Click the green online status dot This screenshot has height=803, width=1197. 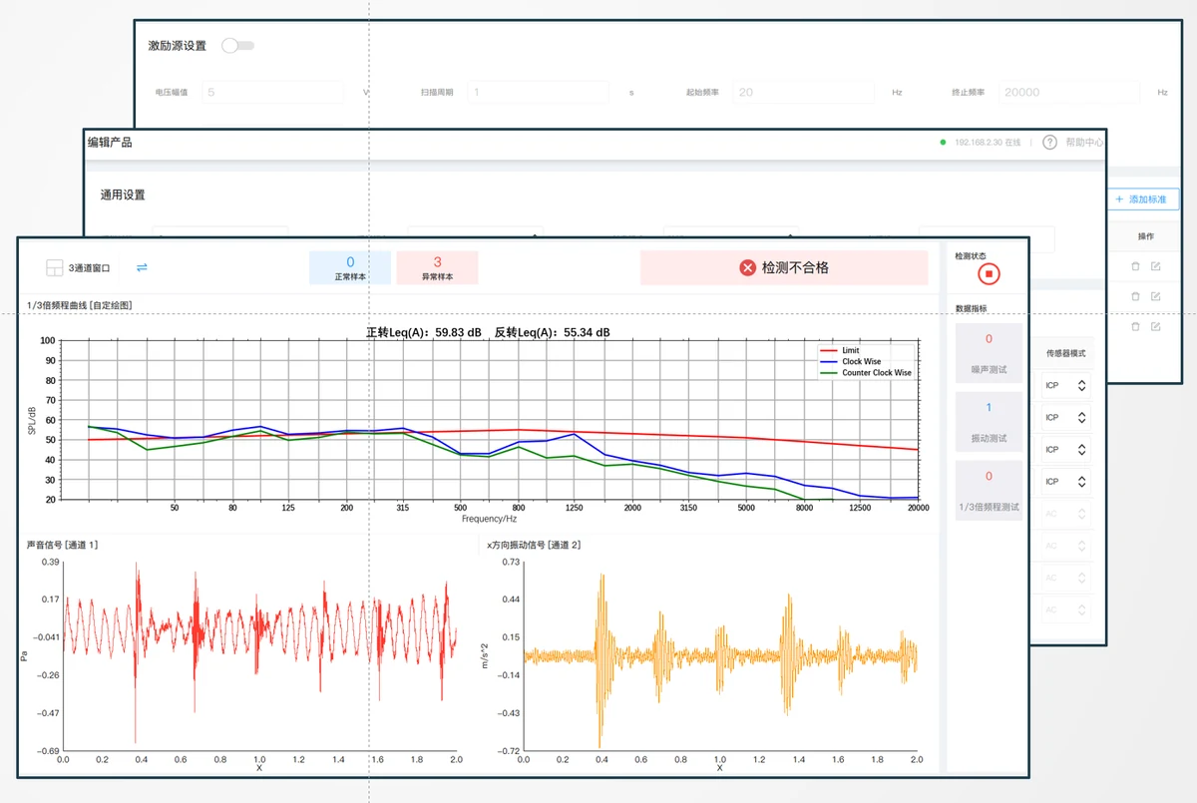tap(944, 143)
